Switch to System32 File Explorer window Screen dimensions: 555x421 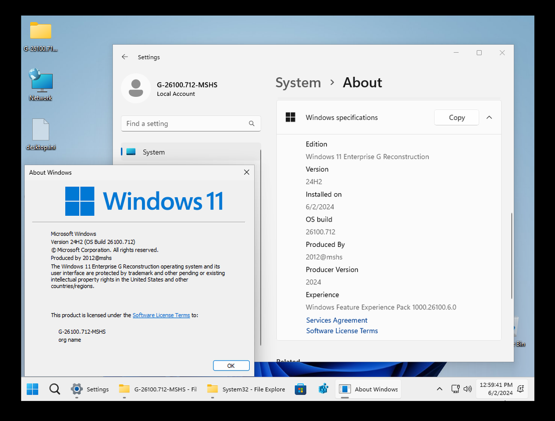[246, 389]
